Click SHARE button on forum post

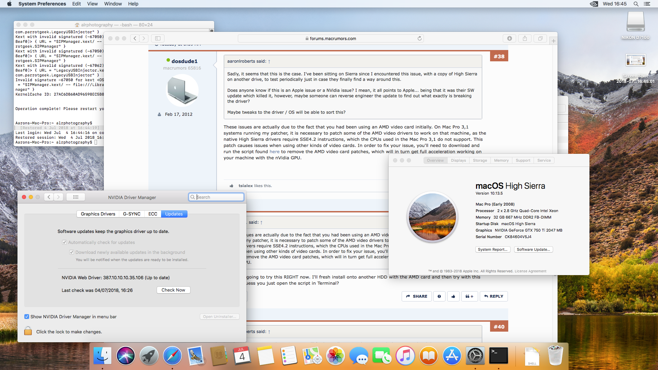tap(417, 296)
